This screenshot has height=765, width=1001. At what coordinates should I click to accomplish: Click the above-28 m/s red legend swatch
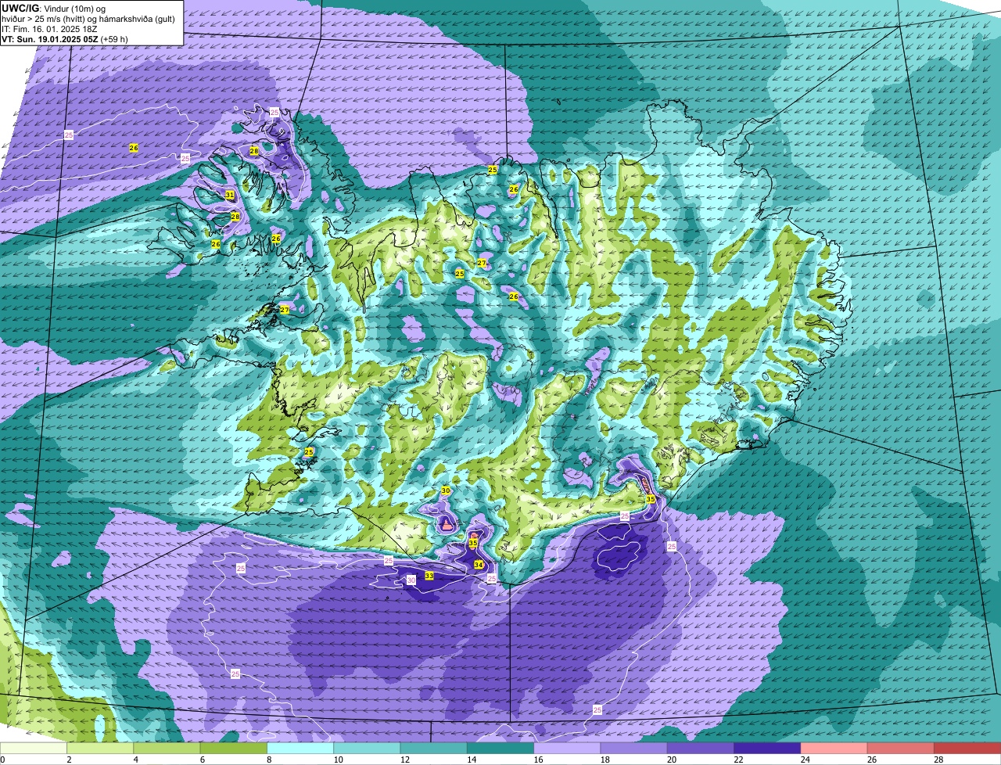click(x=968, y=748)
